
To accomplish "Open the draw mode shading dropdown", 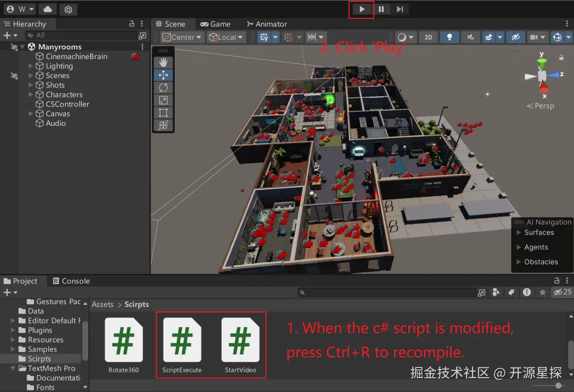I will coord(405,37).
